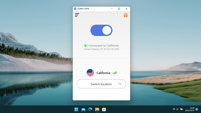Screen dimensions: 201x113
Task: Turn off the VPN connection switch
Action: [101, 30]
